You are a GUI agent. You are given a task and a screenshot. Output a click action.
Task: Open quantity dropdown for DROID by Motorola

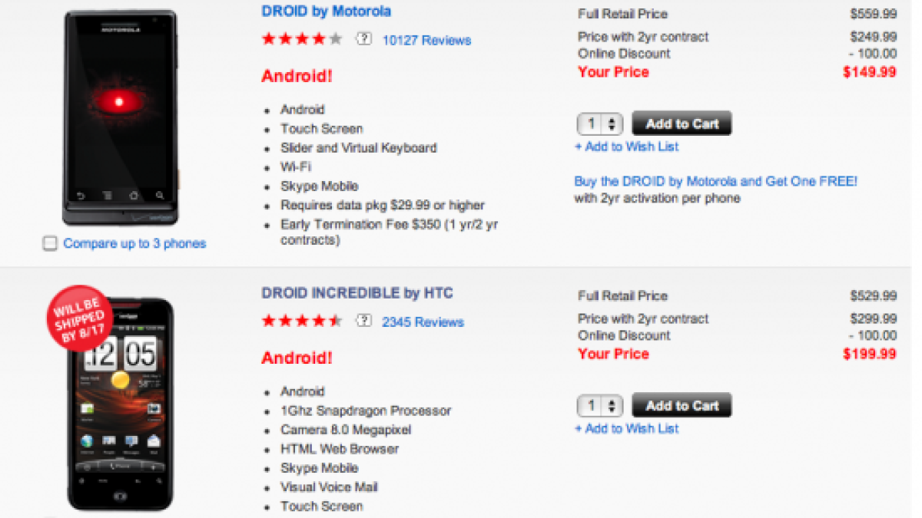click(600, 124)
